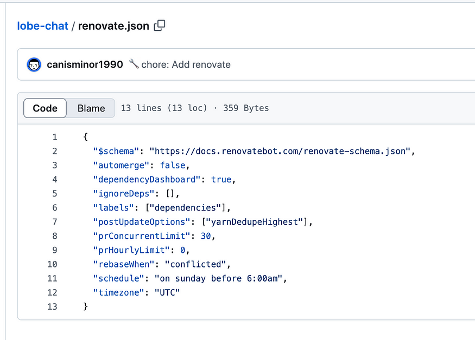This screenshot has height=340, width=475.
Task: Click the true value of dependencyDashboard
Action: point(221,180)
